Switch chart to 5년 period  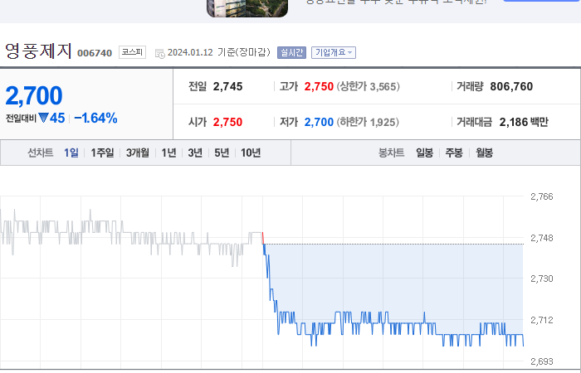click(x=222, y=153)
